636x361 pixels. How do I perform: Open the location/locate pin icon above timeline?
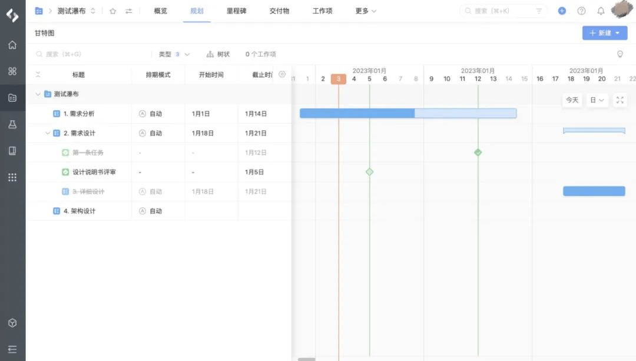coord(620,54)
